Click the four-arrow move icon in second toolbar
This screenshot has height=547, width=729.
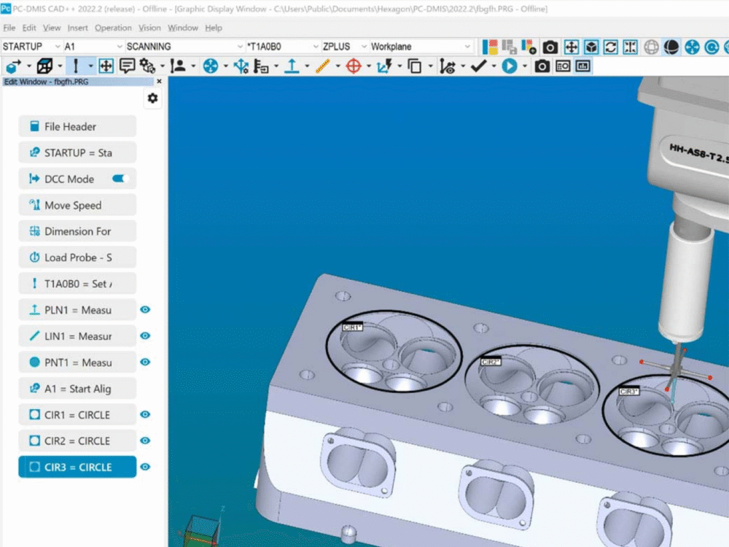click(x=106, y=66)
